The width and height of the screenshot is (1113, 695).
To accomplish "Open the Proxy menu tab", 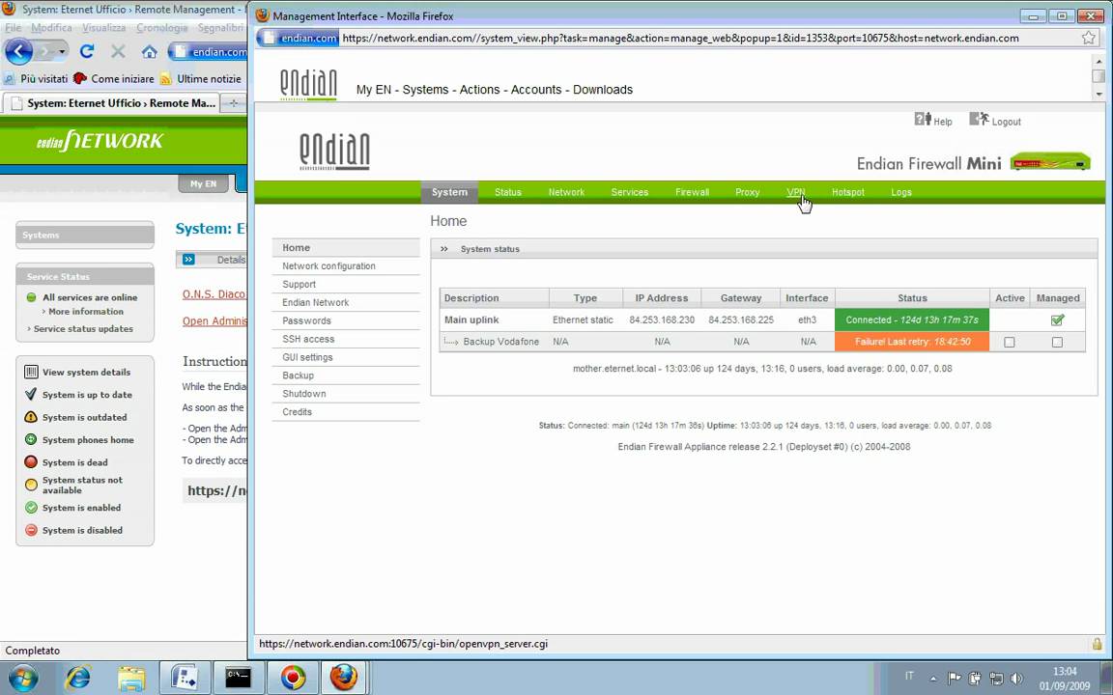I will (748, 192).
